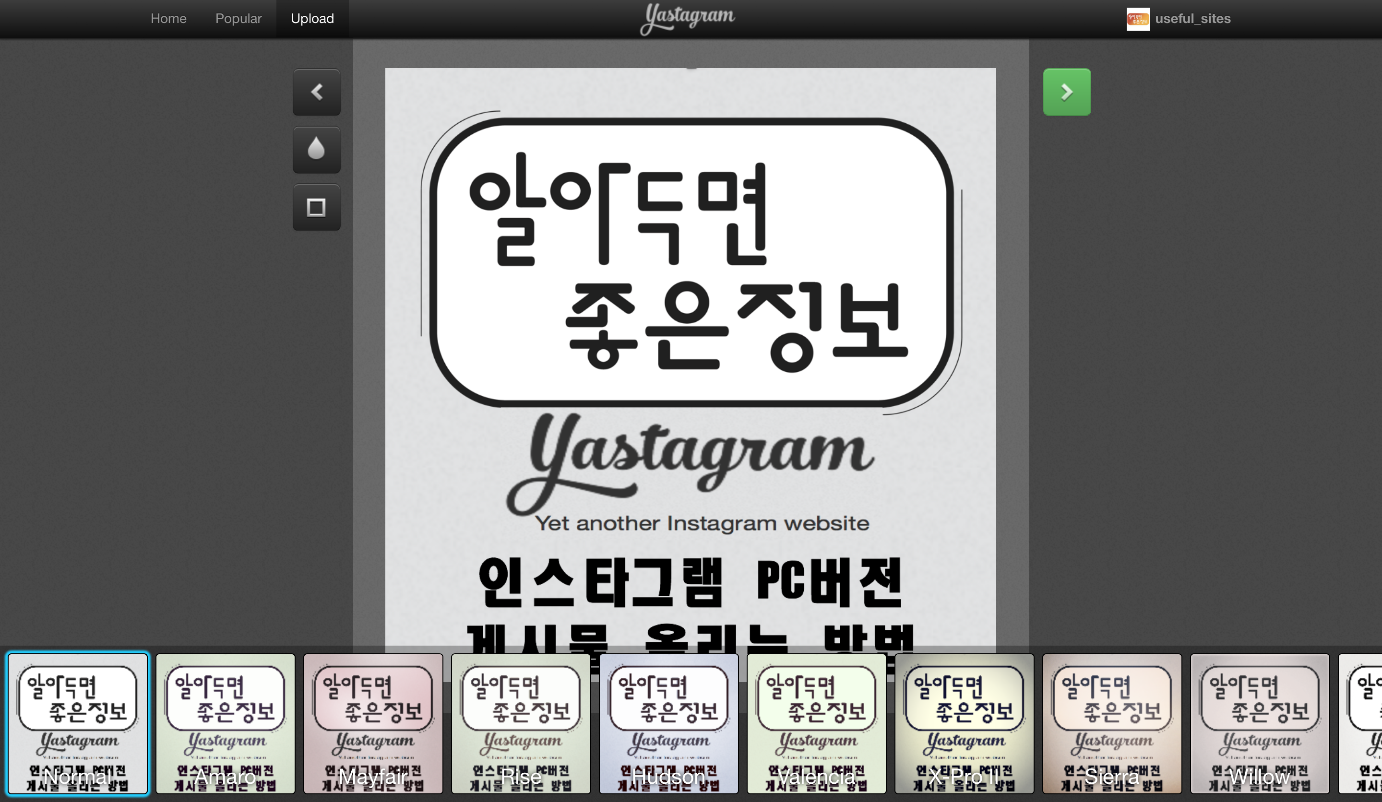The width and height of the screenshot is (1382, 802).
Task: Select the Normal filter thumbnail
Action: (77, 723)
